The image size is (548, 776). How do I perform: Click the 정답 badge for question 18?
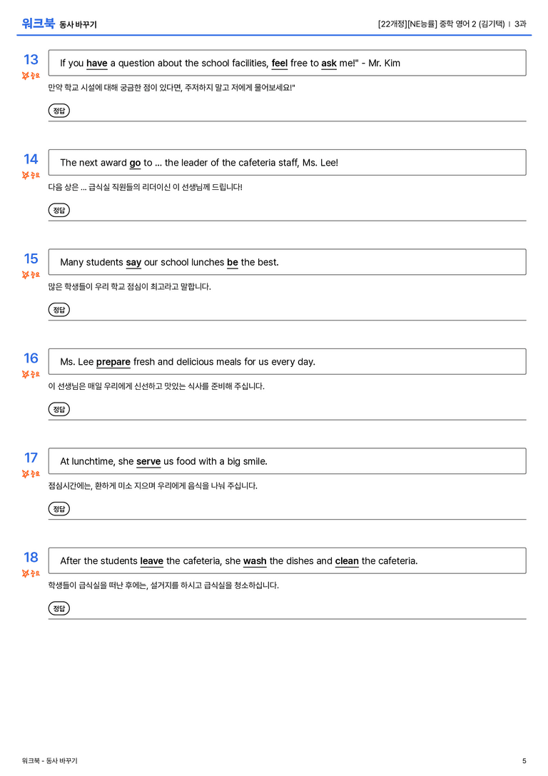click(x=59, y=608)
